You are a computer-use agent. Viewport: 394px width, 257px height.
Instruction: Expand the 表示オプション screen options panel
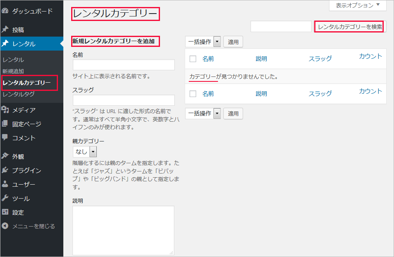pyautogui.click(x=357, y=5)
